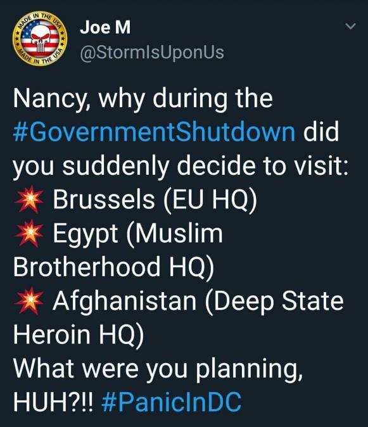Screen dimensions: 368x427
Task: Open the @StormIsUponUs handle link
Action: pyautogui.click(x=152, y=53)
